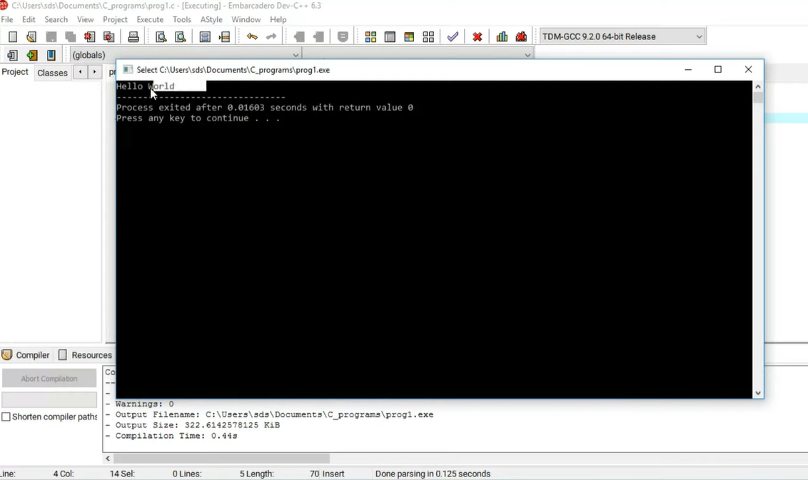The width and height of the screenshot is (808, 480).
Task: Toggle Insert mode in the status bar
Action: point(333,474)
